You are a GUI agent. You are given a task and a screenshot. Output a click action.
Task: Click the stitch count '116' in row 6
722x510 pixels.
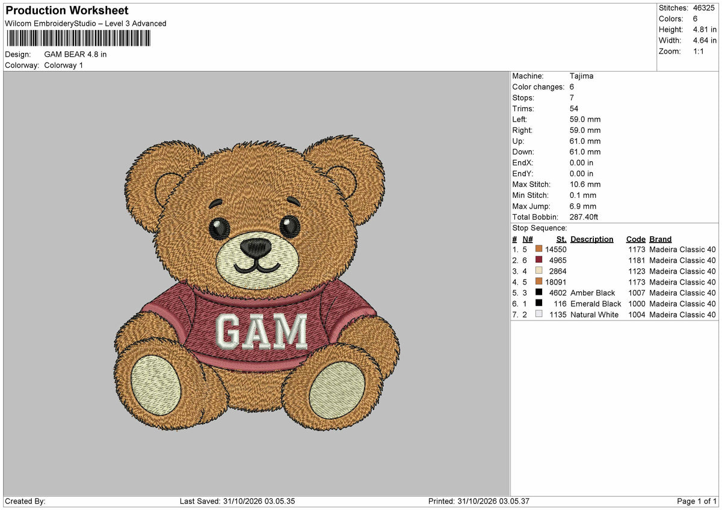click(x=560, y=303)
